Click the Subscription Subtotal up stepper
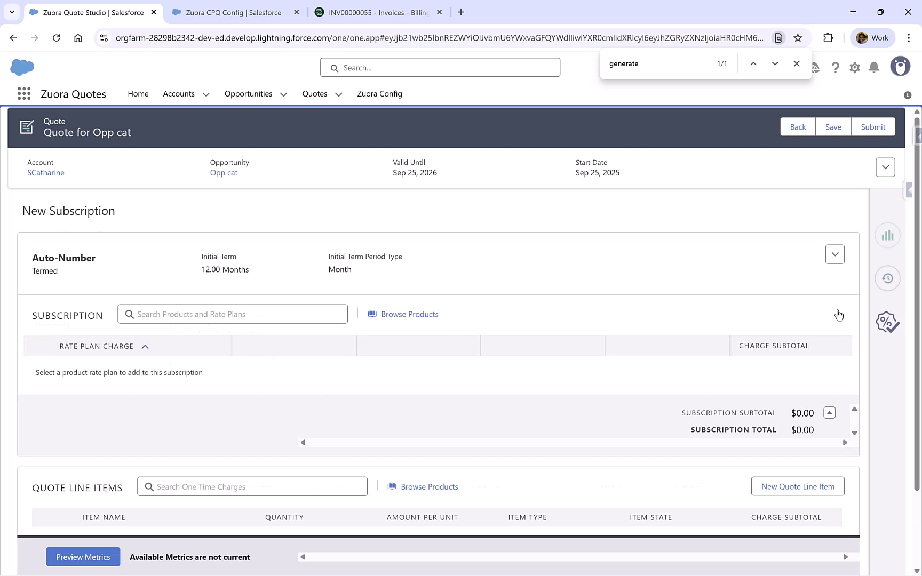This screenshot has height=576, width=922. pos(829,412)
